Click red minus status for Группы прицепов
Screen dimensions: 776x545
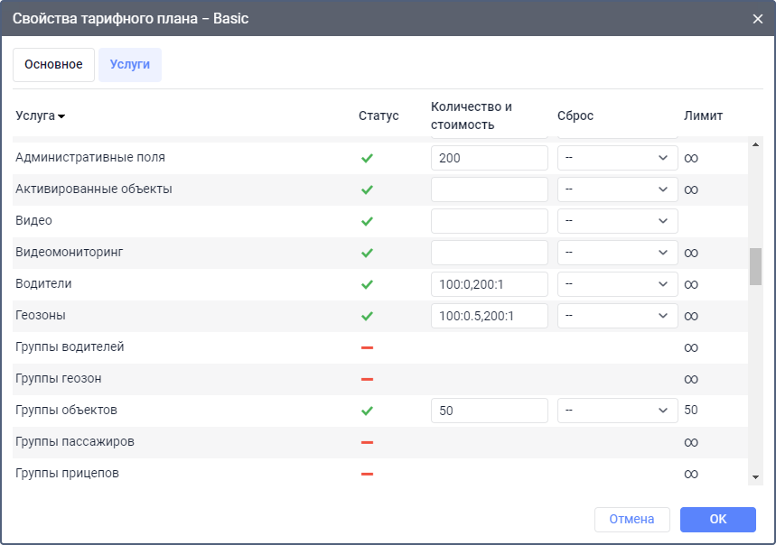click(367, 474)
